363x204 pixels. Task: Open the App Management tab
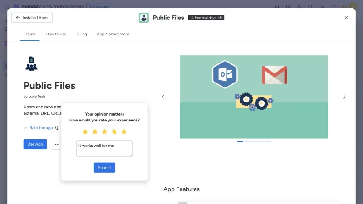click(x=113, y=34)
